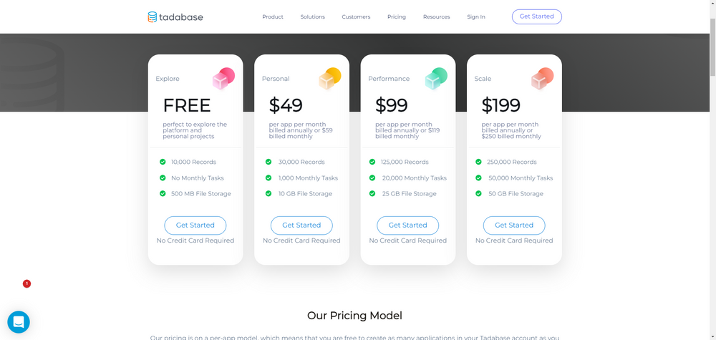
Task: Select Pricing in the navigation bar
Action: click(x=397, y=17)
